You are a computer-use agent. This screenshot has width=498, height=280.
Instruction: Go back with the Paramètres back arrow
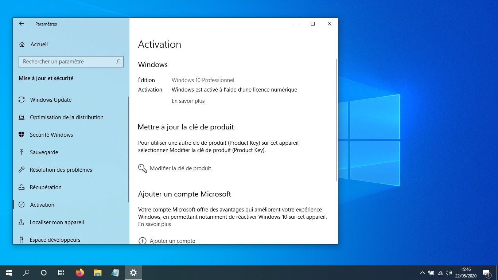pyautogui.click(x=22, y=24)
